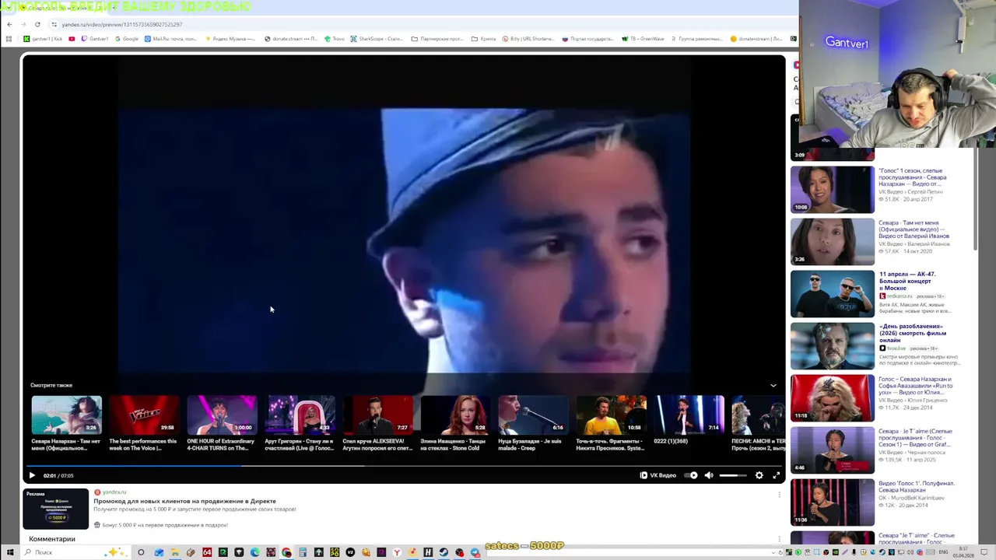Open the Промокод для новых клиентов ad title

[x=184, y=501]
